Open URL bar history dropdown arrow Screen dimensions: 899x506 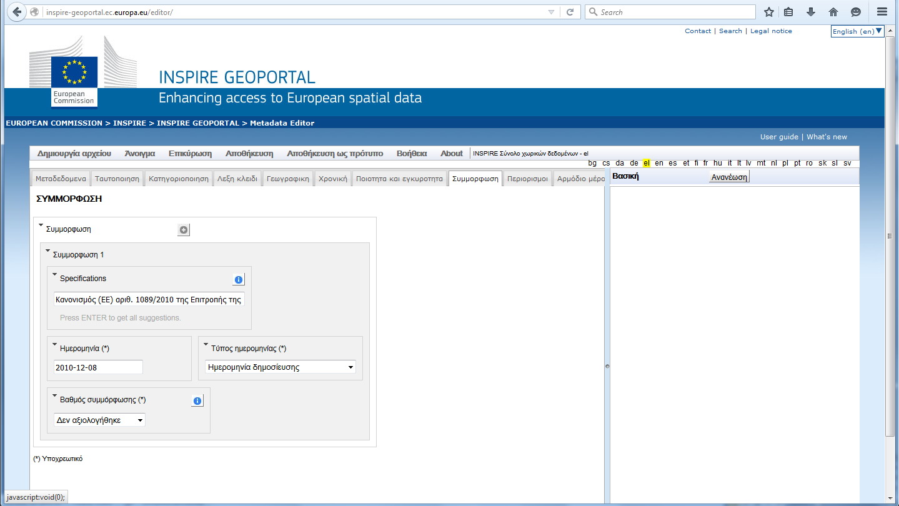(x=551, y=12)
